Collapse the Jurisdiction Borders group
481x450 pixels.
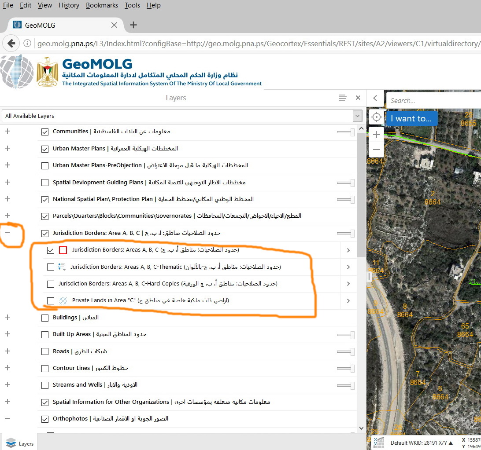click(7, 233)
